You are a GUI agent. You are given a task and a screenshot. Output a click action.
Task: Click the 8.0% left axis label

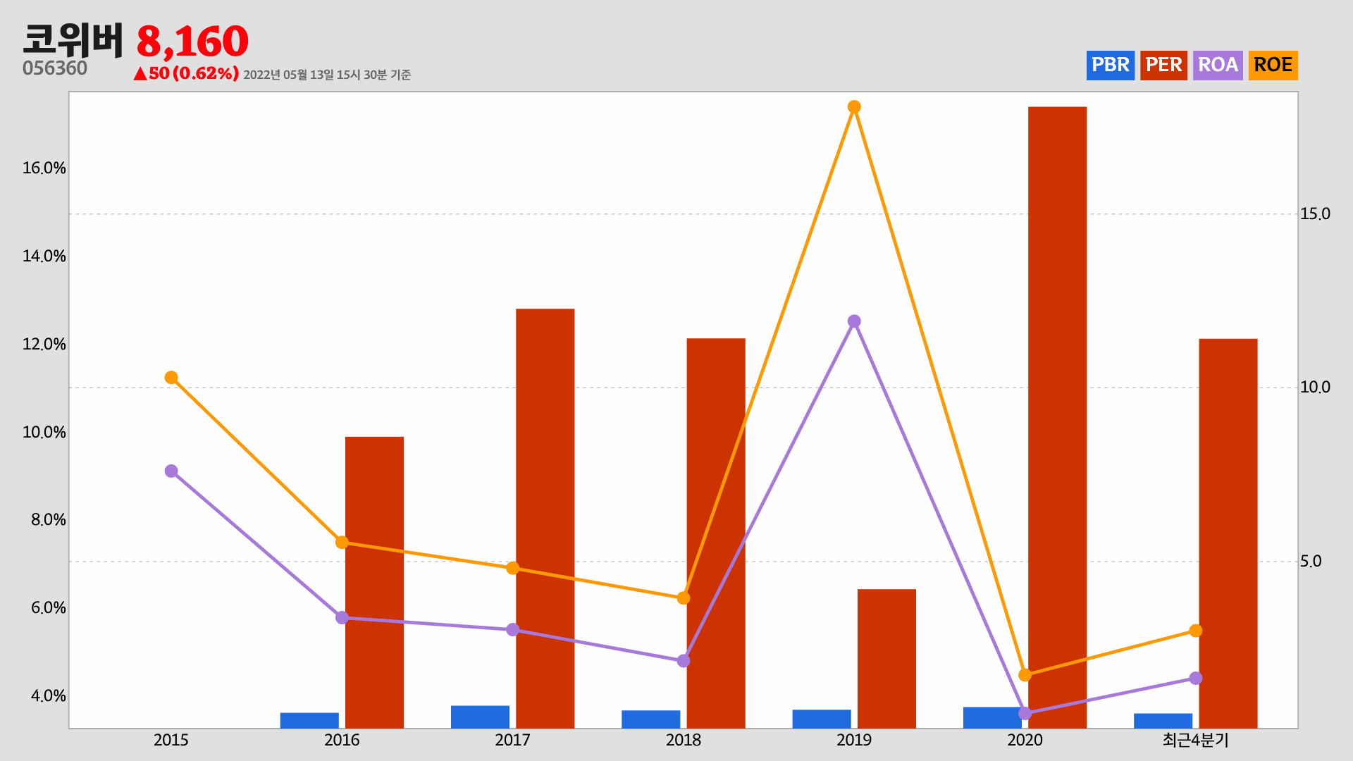[x=49, y=520]
